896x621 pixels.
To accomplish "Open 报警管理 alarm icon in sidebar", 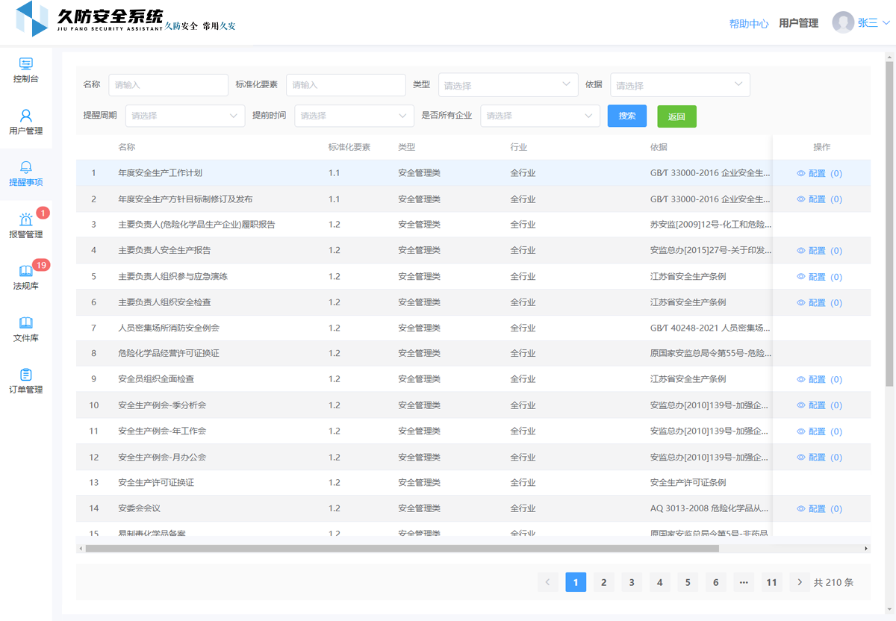I will [26, 219].
